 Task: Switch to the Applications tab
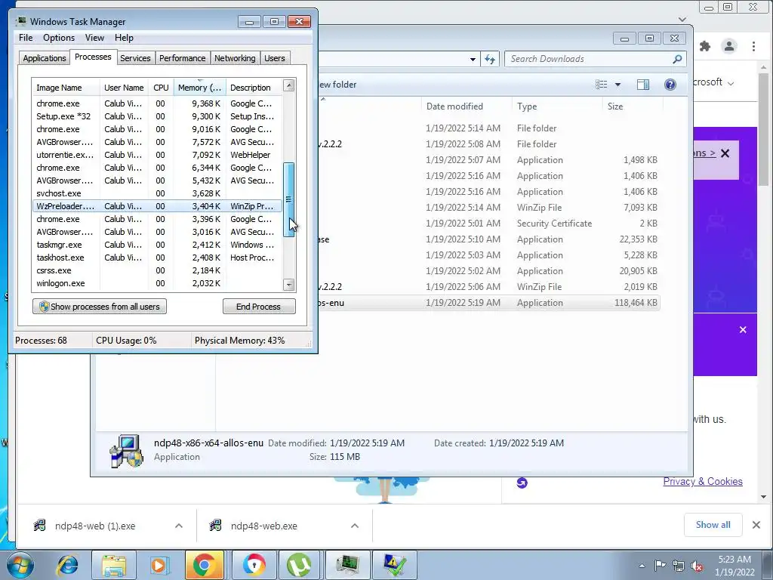click(45, 58)
